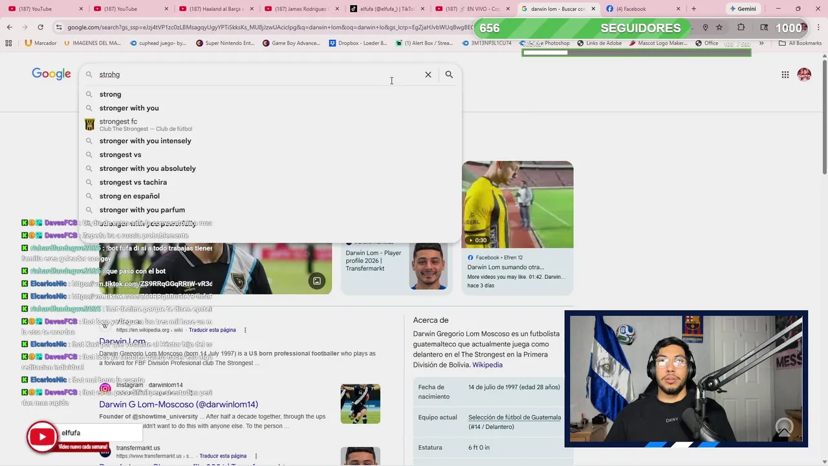The image size is (828, 466).
Task: Open the Super Nintendo Ent bookmark
Action: click(x=224, y=43)
